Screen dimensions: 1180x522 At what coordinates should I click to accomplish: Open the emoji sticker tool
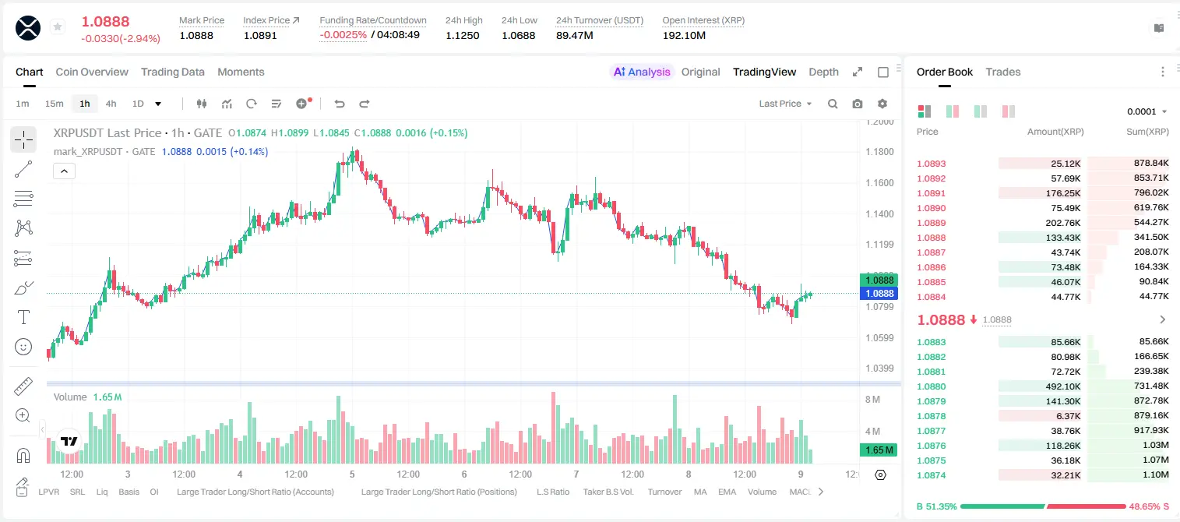coord(23,347)
